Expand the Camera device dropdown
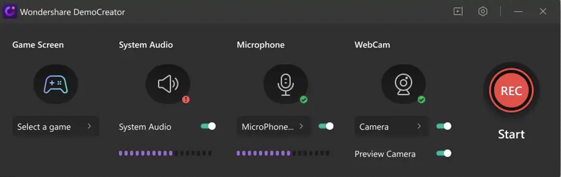The width and height of the screenshot is (561, 177). click(x=391, y=126)
